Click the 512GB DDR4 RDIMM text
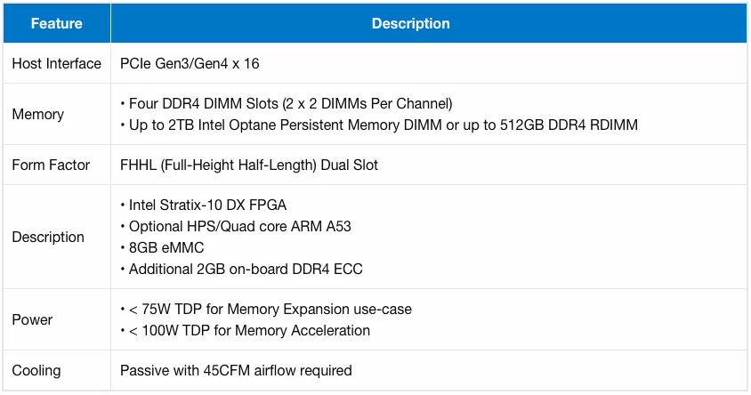Viewport: 751px width, 395px height. pyautogui.click(x=569, y=125)
